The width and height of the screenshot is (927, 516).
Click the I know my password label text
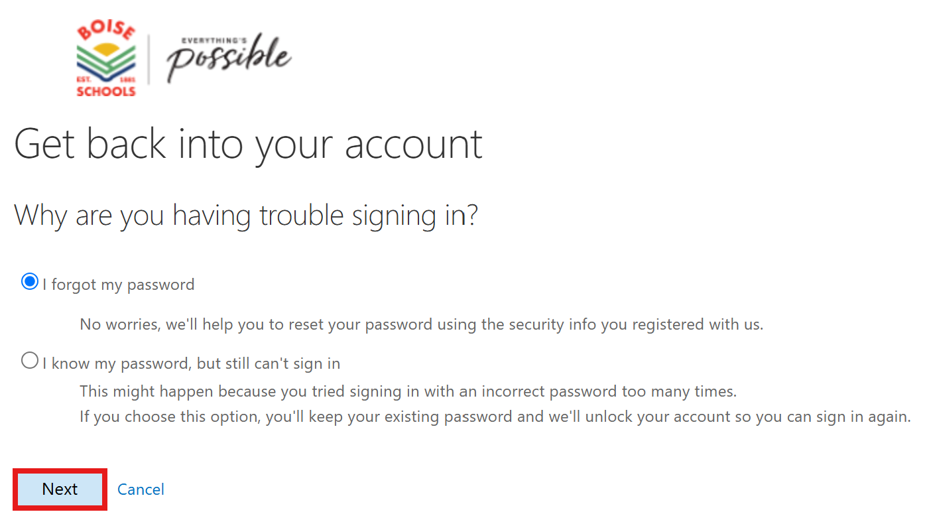coord(192,363)
